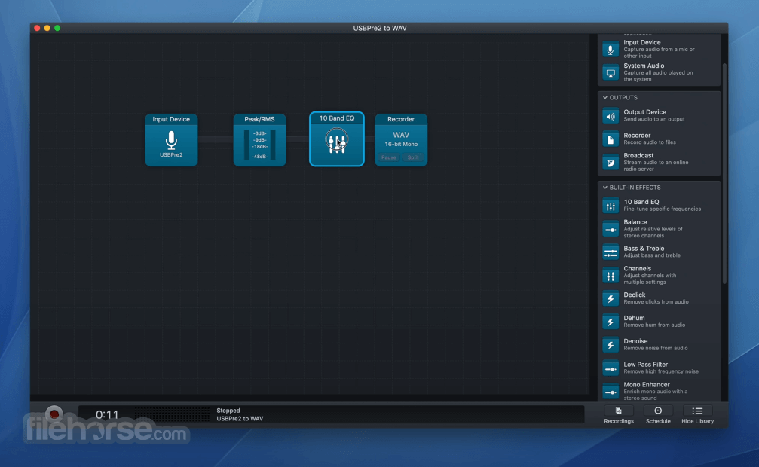Open the Schedule panel
This screenshot has width=759, height=467.
[x=658, y=415]
